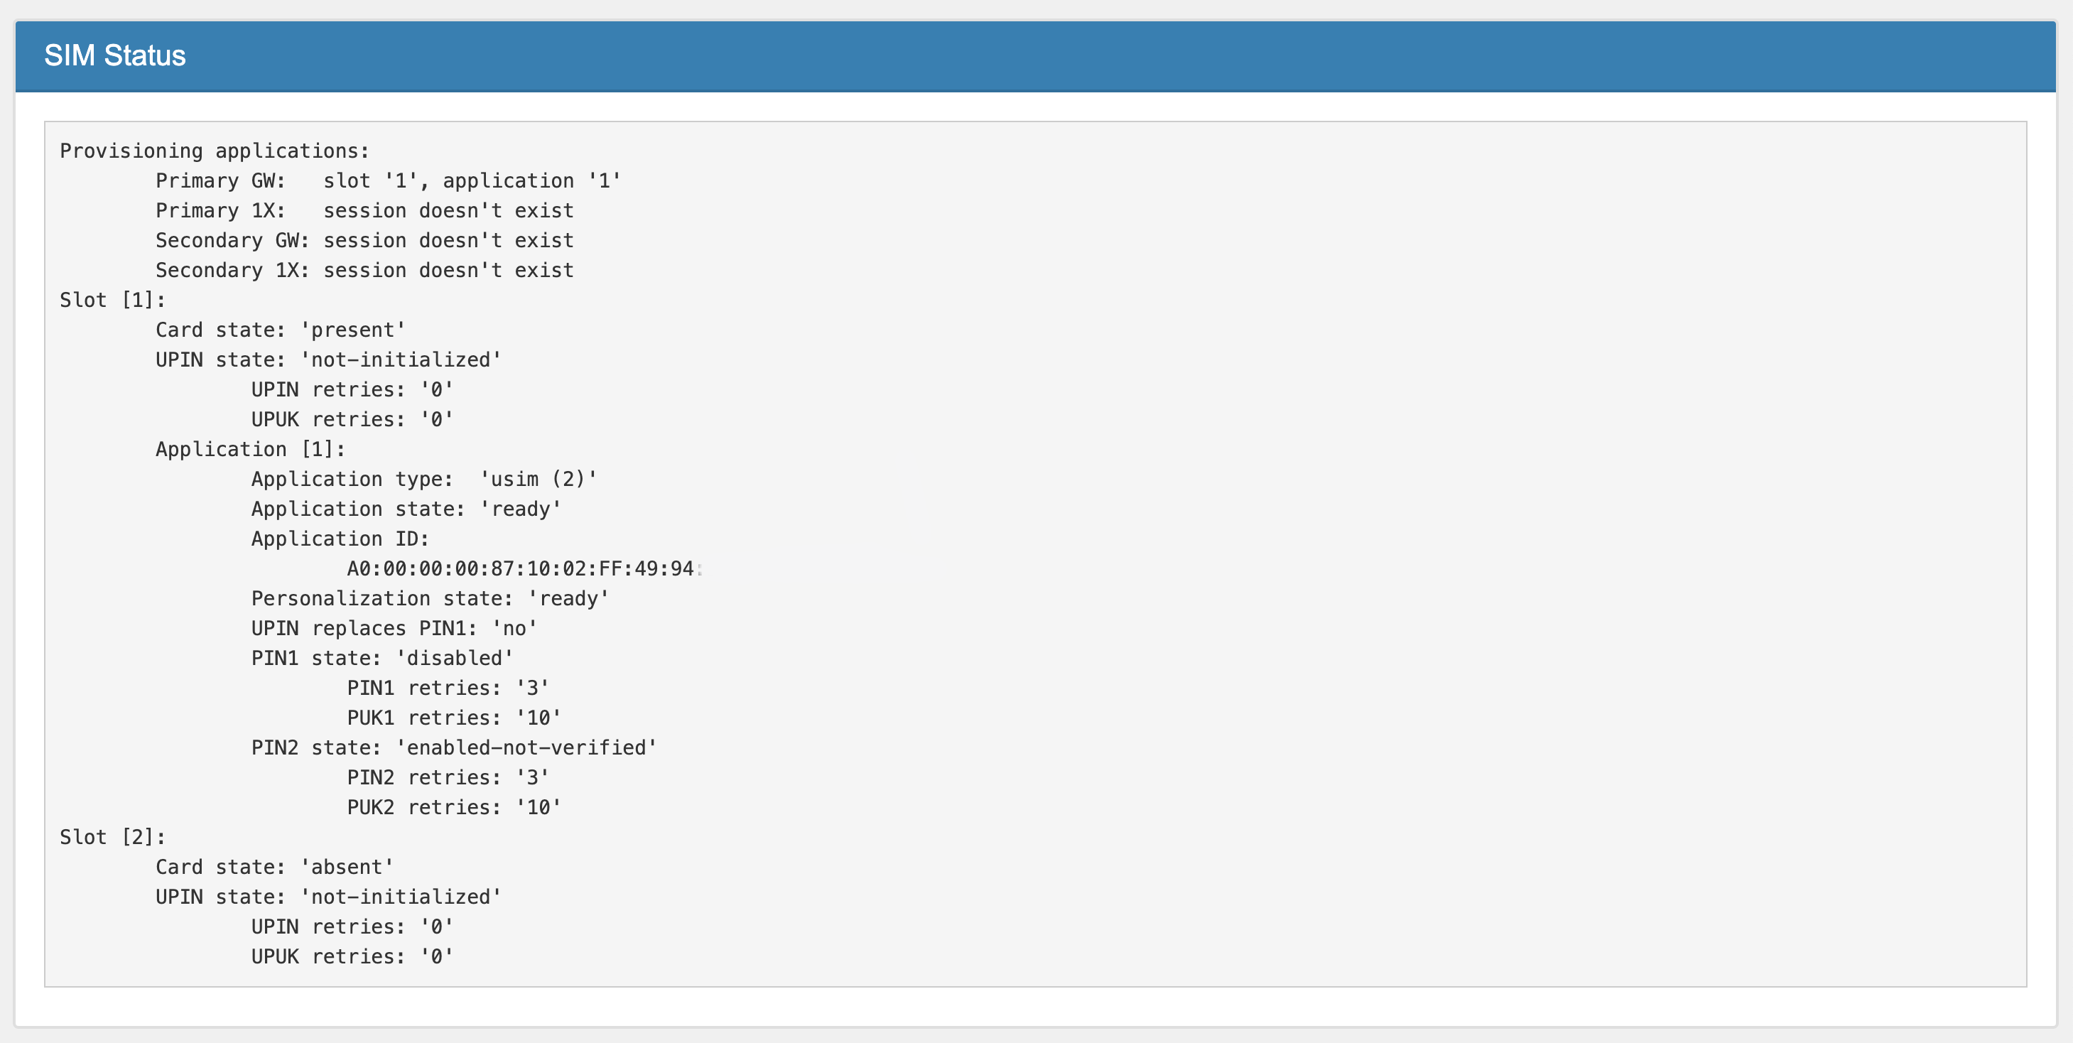Screen dimensions: 2073x1043
Task: Click the Slot [1] header line
Action: [x=113, y=301]
